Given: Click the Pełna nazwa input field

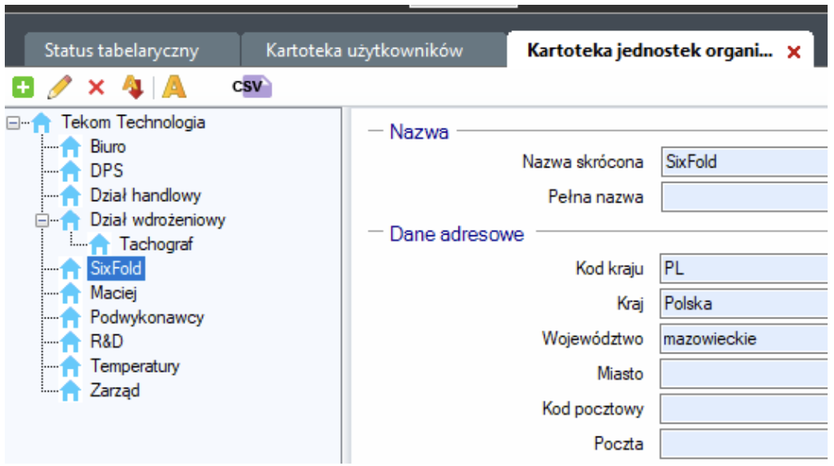Looking at the screenshot, I should 744,197.
